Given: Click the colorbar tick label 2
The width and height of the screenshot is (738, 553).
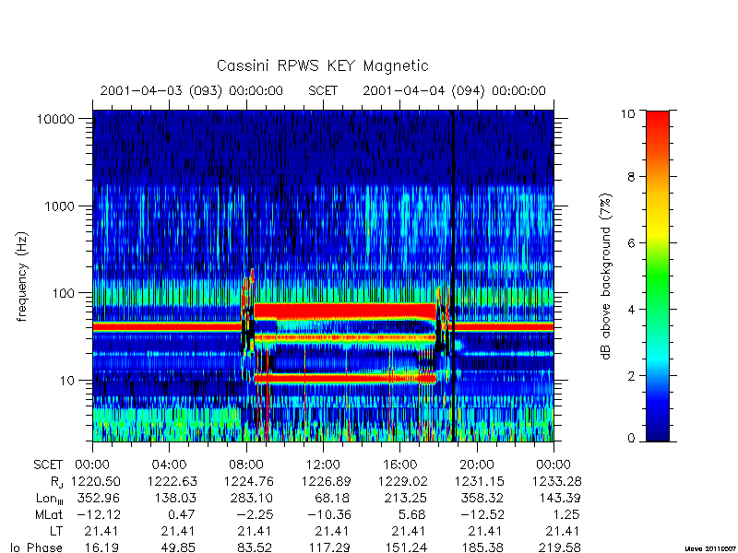Looking at the screenshot, I should coord(631,376).
